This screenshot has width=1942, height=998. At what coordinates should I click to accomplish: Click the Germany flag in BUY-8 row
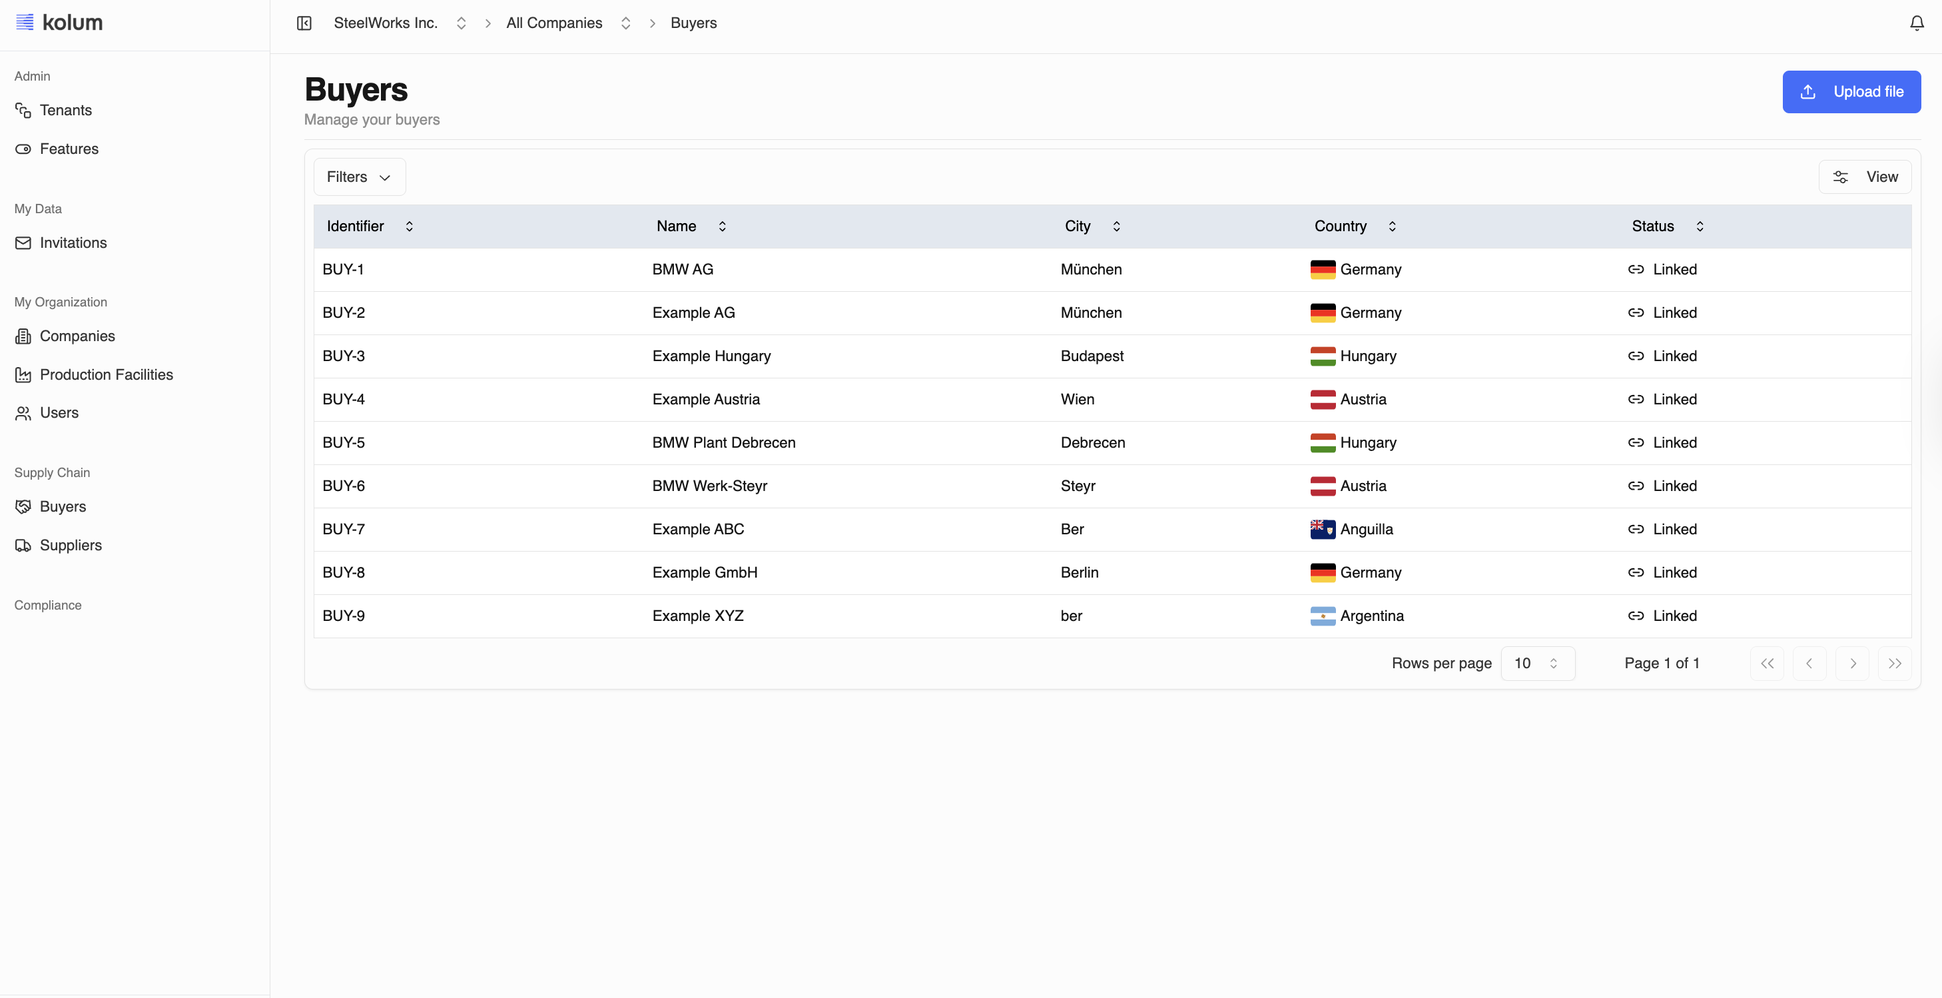click(1323, 572)
